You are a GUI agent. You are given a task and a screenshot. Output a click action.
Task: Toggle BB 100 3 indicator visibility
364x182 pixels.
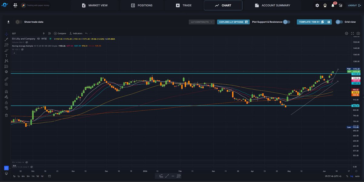pyautogui.click(x=22, y=49)
